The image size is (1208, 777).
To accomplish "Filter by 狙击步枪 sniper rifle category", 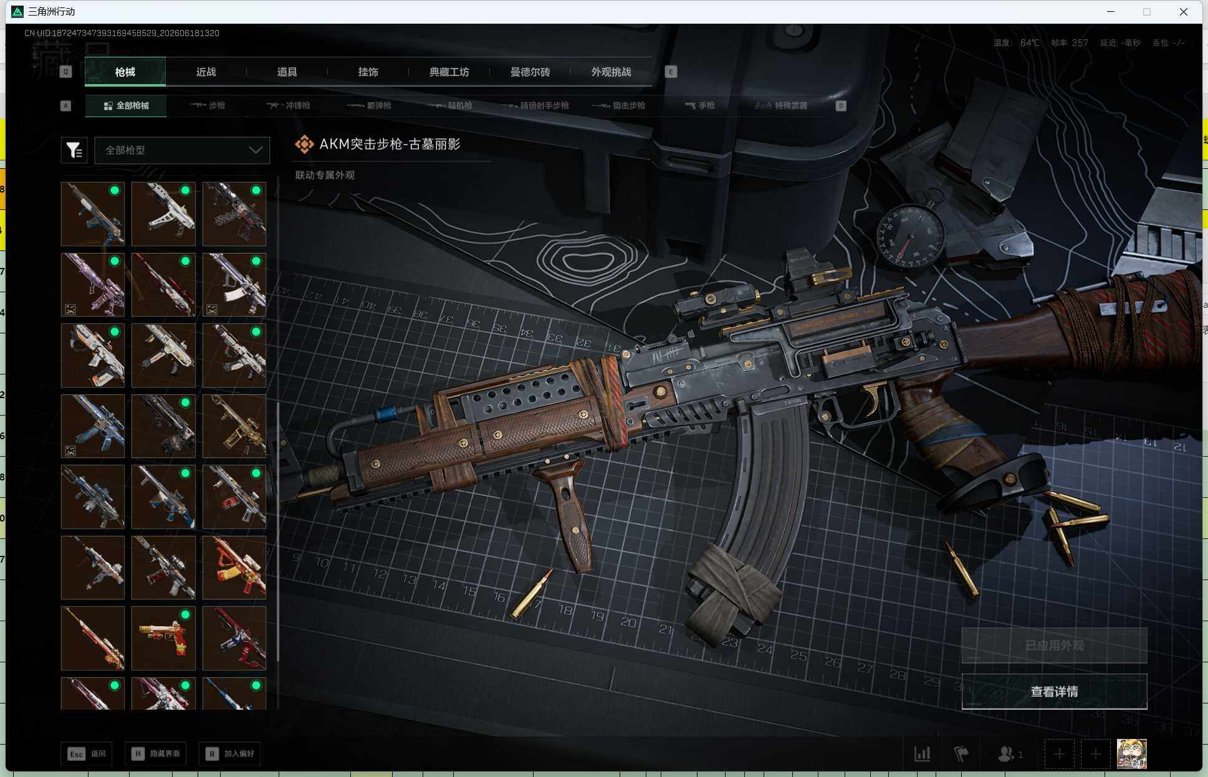I will pyautogui.click(x=619, y=105).
